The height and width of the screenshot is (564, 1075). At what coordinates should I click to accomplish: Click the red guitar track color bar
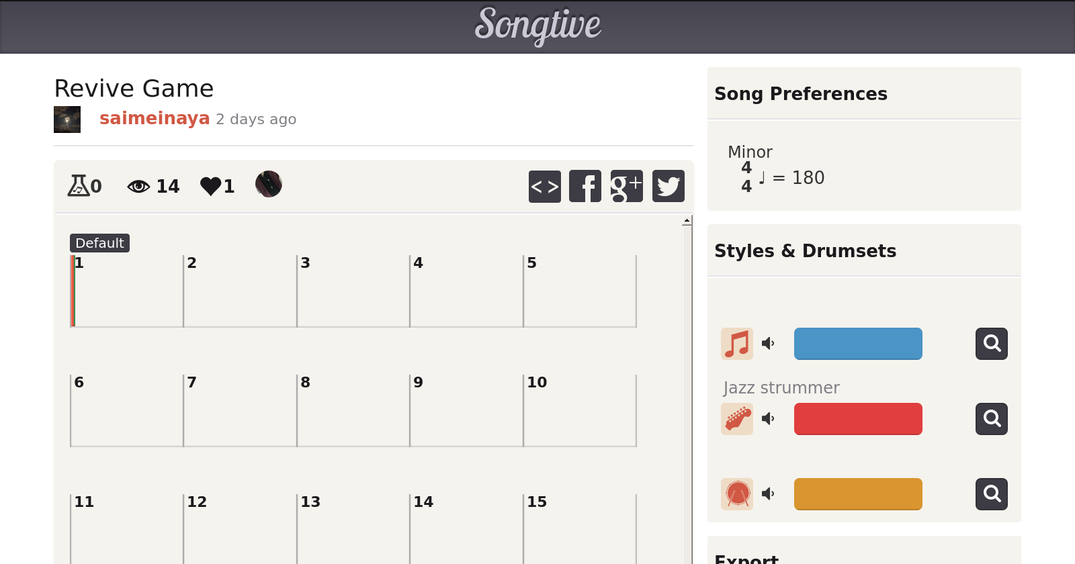[x=858, y=419]
